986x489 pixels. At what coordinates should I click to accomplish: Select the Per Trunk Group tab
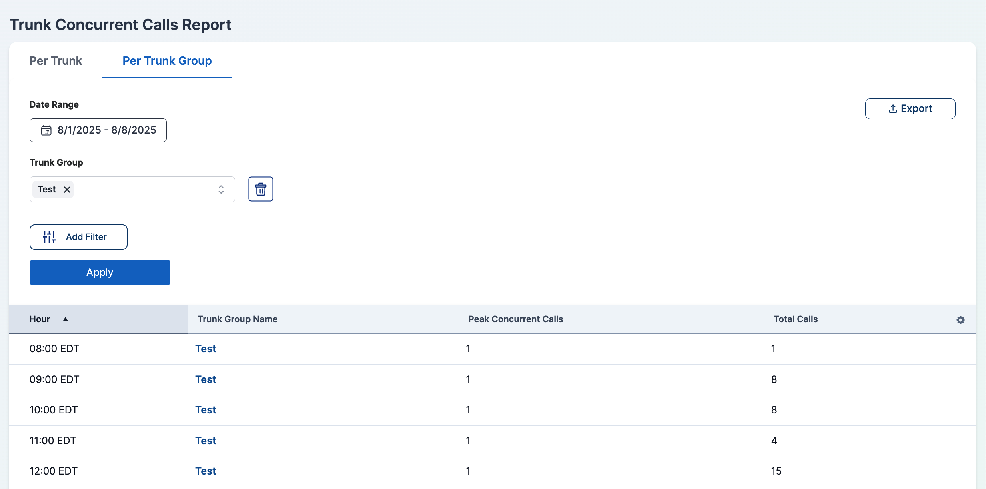click(x=167, y=61)
